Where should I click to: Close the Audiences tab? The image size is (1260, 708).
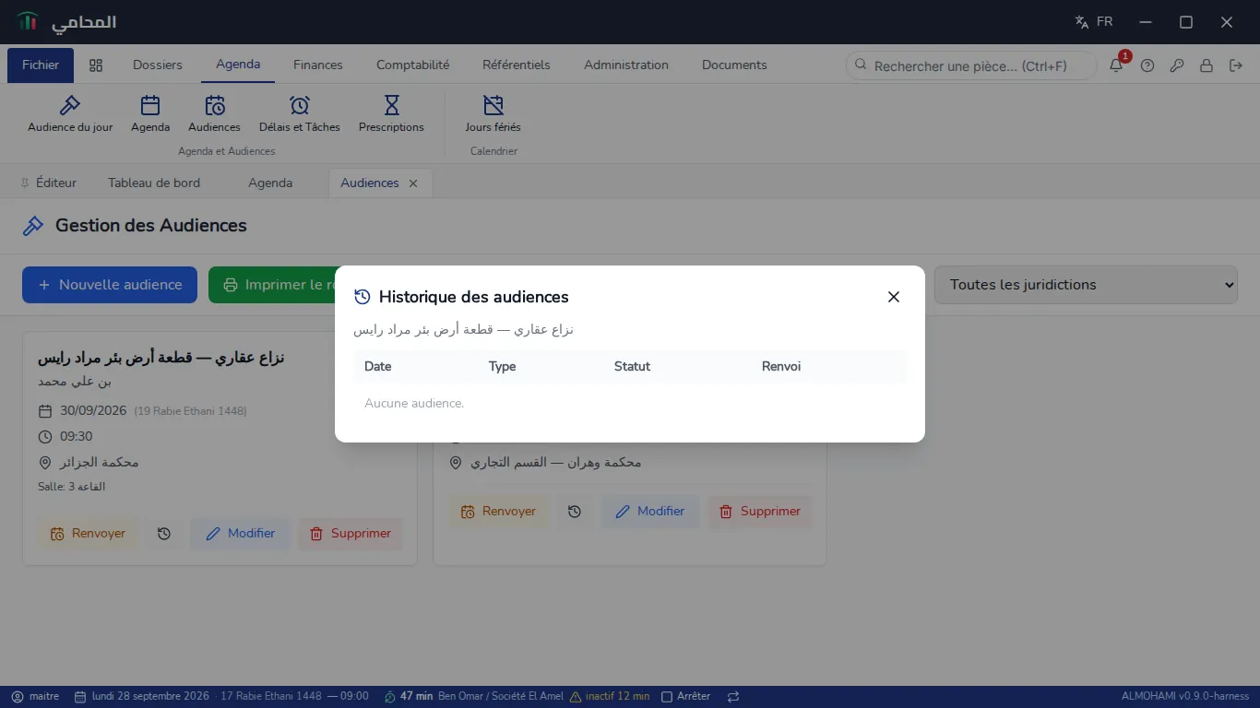click(x=413, y=183)
